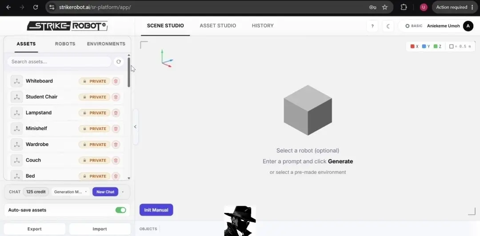The image size is (480, 236).
Task: Open browser extensions puzzle icon
Action: pos(404,8)
